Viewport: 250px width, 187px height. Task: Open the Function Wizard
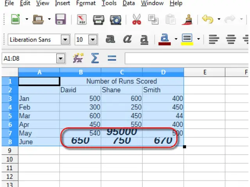(x=78, y=58)
